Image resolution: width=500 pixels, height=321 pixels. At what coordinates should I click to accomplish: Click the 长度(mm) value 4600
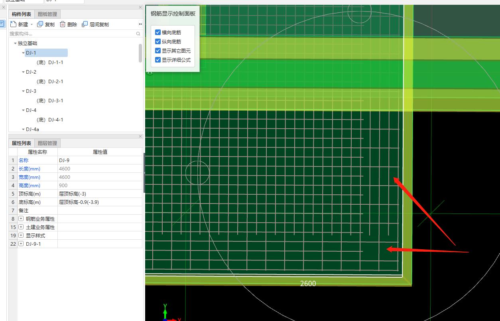(x=100, y=168)
